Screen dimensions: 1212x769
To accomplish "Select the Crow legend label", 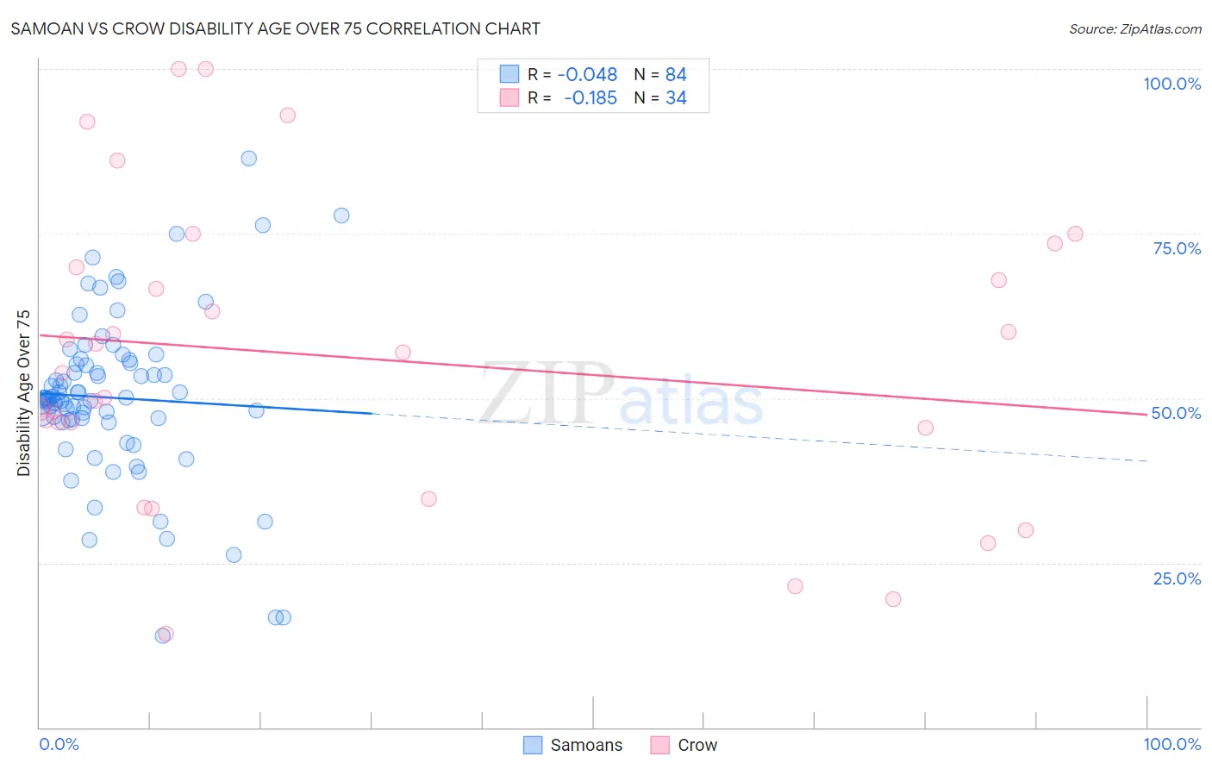I will [x=697, y=745].
